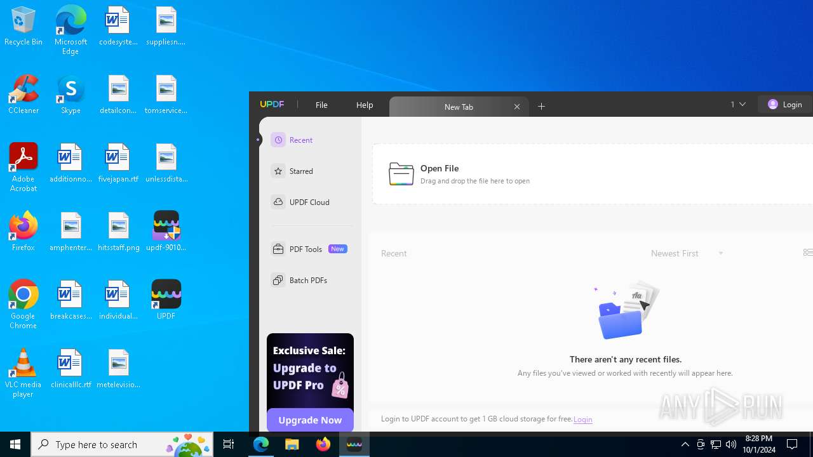Select the amphenter file on desktop

tap(71, 232)
